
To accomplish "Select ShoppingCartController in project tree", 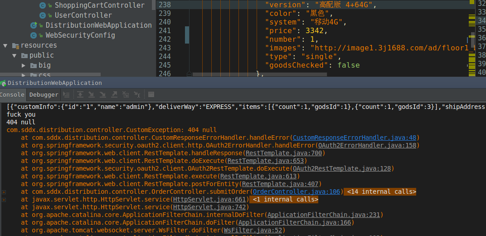I will [99, 5].
